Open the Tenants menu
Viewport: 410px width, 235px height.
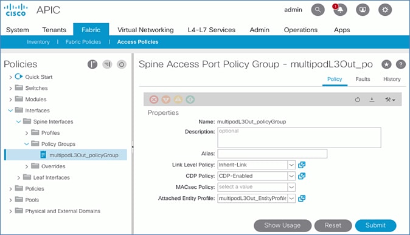click(54, 30)
